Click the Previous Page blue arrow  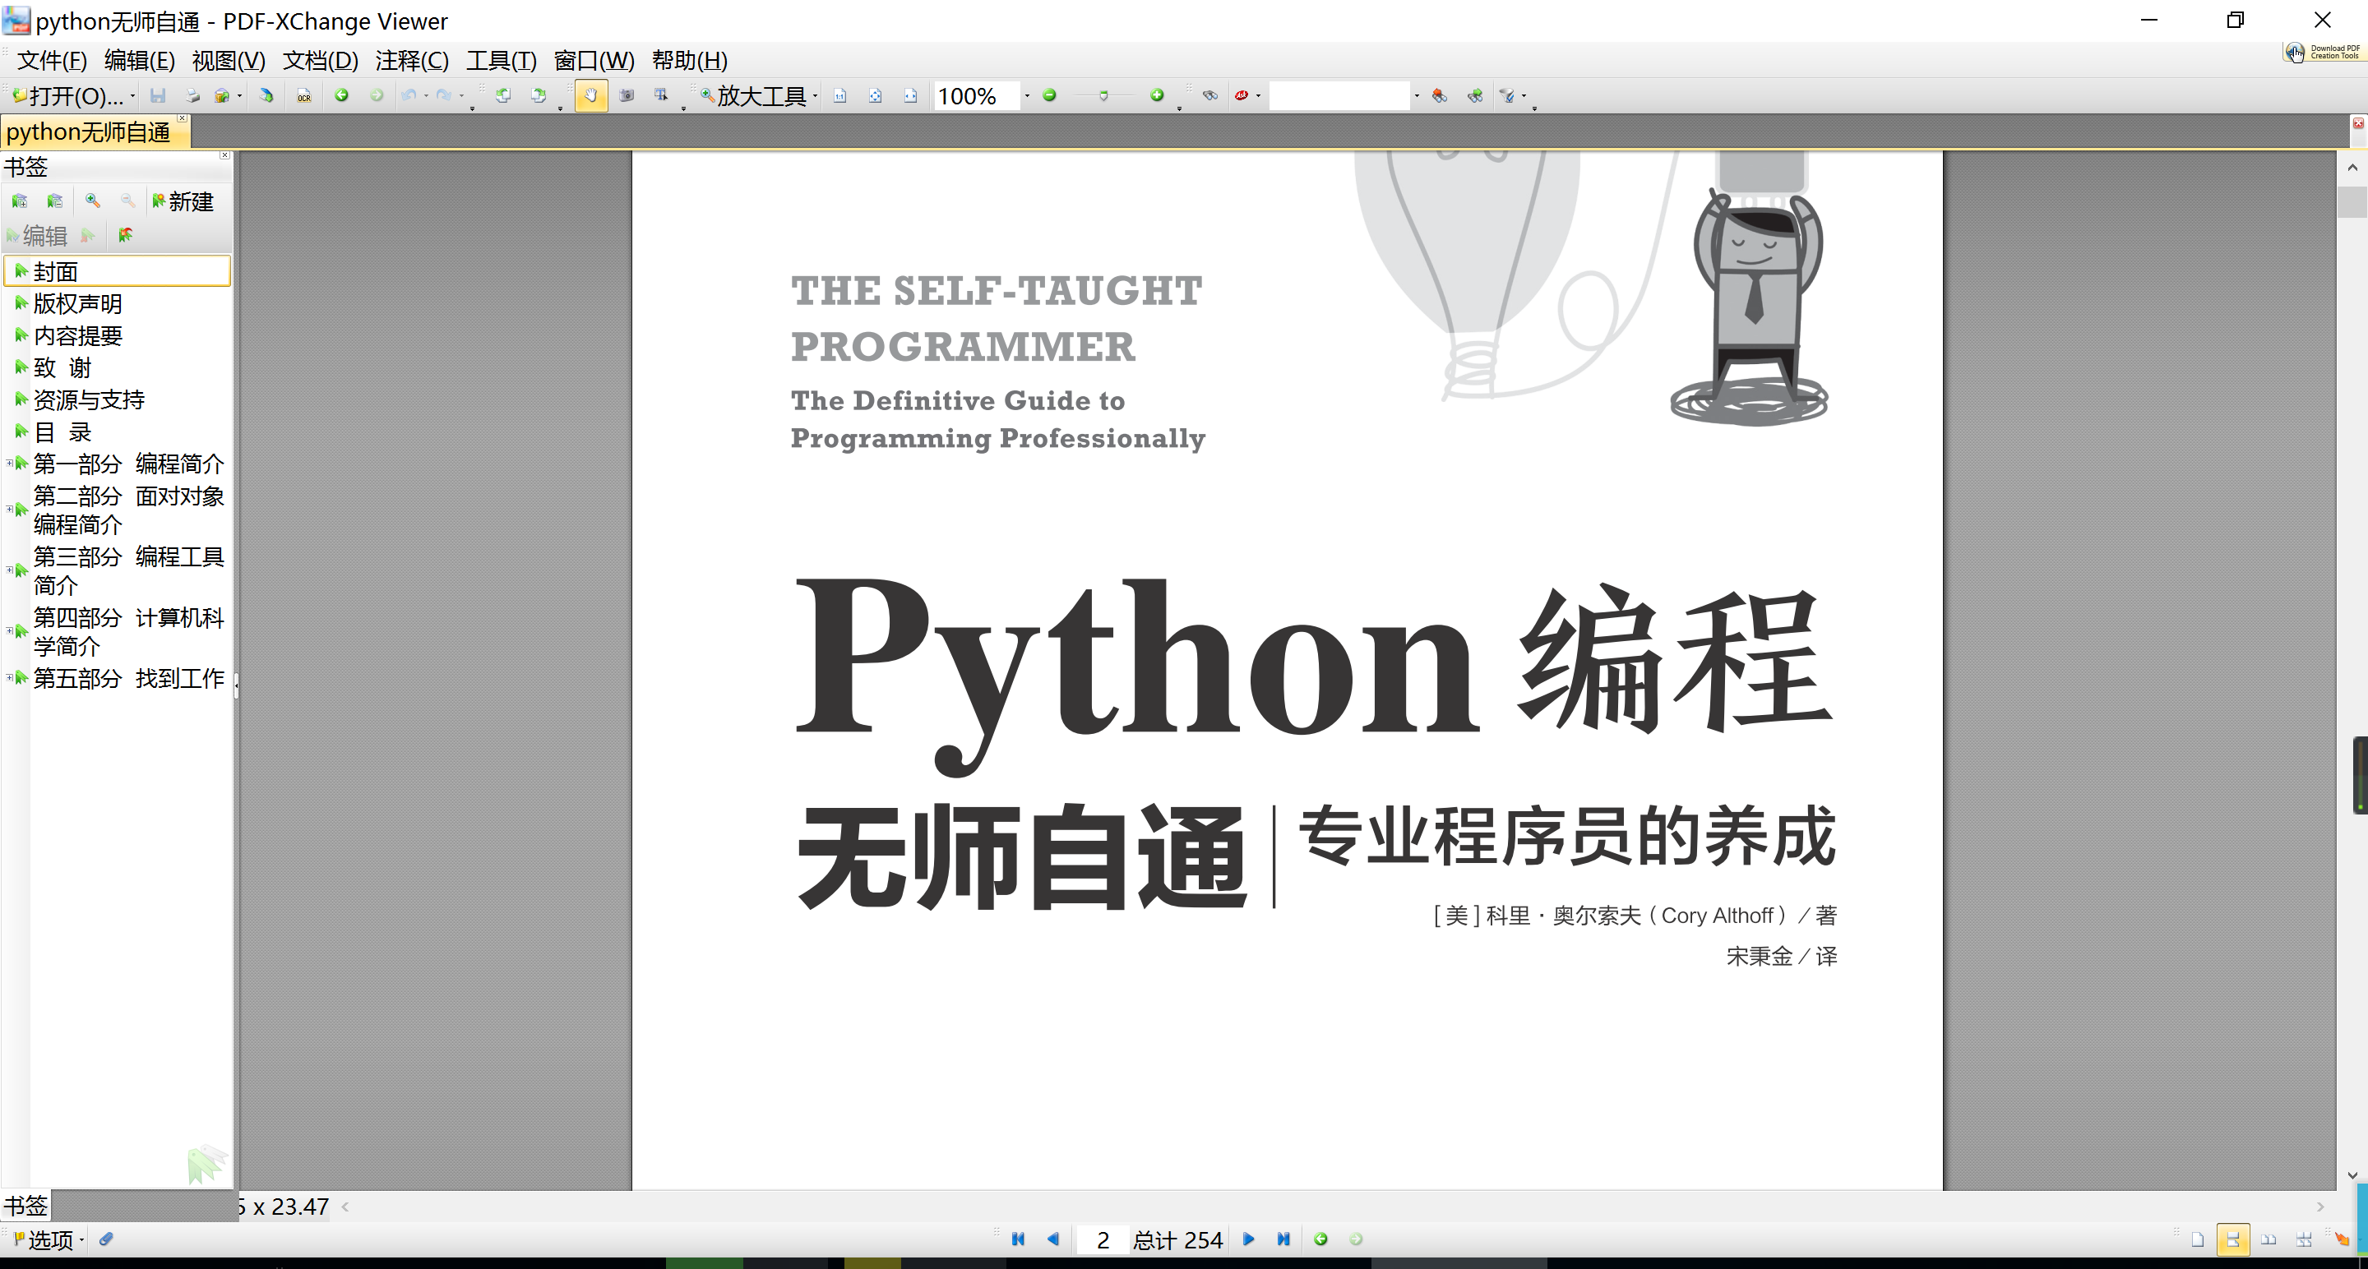[1053, 1239]
